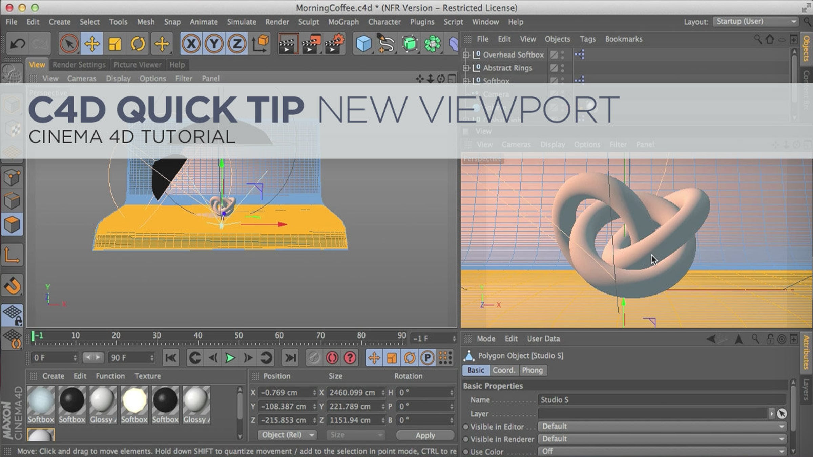Image resolution: width=813 pixels, height=457 pixels.
Task: Click the Undo arrow icon
Action: coord(17,44)
